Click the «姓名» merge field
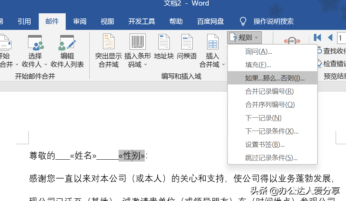Image resolution: width=346 pixels, height=201 pixels. pos(83,156)
